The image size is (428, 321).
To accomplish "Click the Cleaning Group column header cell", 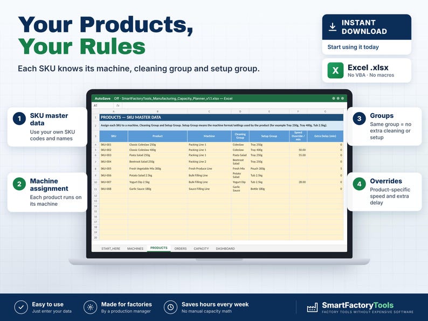I will [240, 136].
